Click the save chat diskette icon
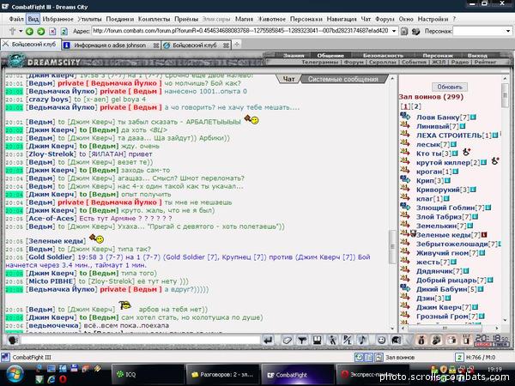The width and height of the screenshot is (515, 386). tap(317, 341)
